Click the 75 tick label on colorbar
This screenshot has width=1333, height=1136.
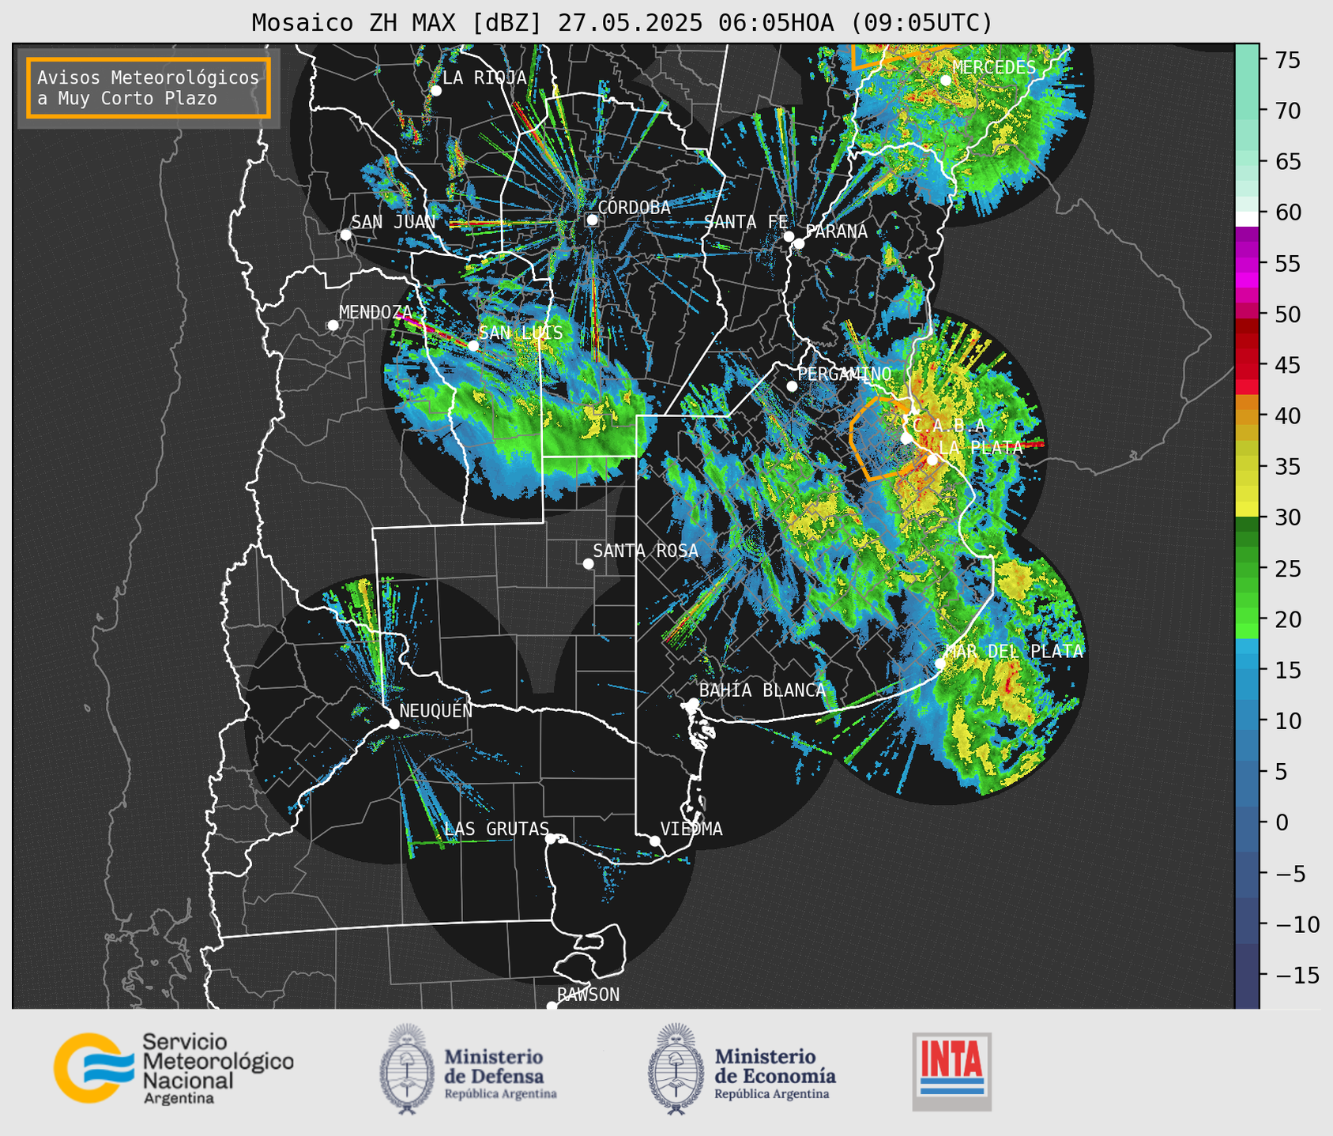pyautogui.click(x=1287, y=60)
